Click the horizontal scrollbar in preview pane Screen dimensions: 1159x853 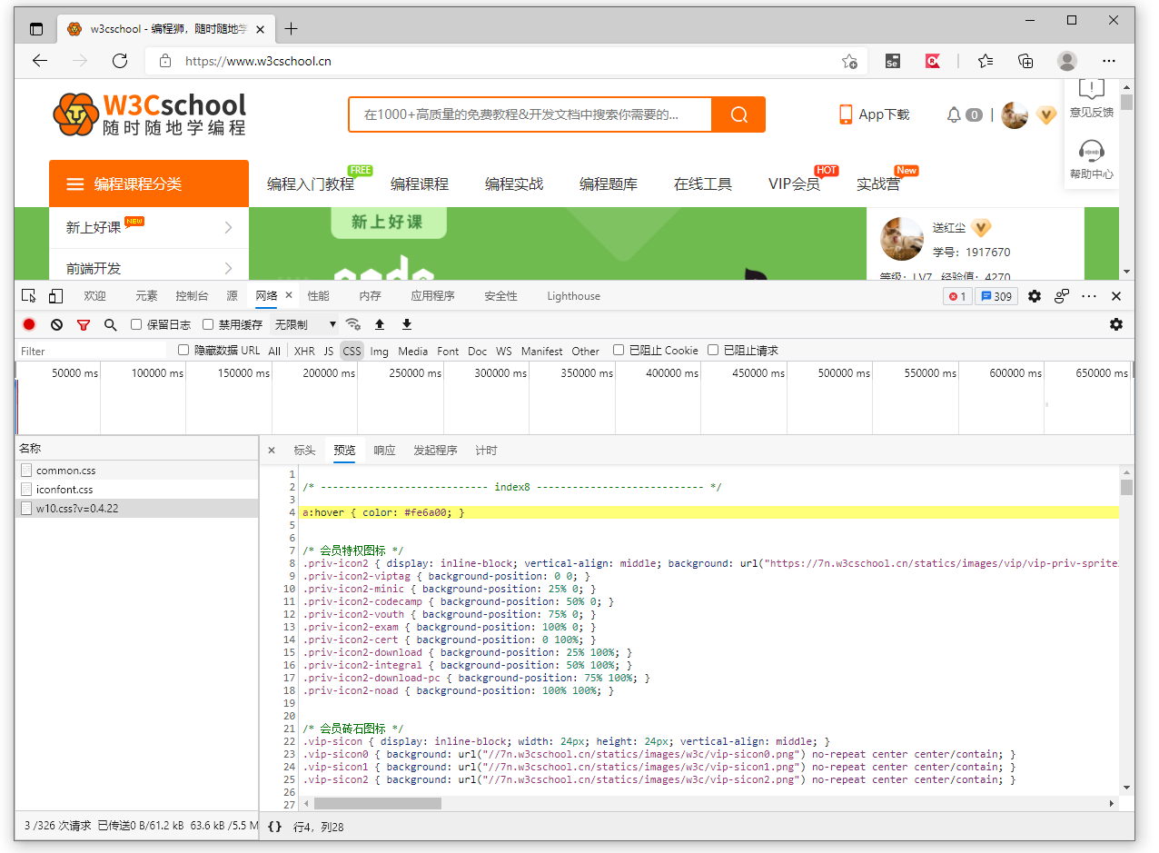point(378,803)
